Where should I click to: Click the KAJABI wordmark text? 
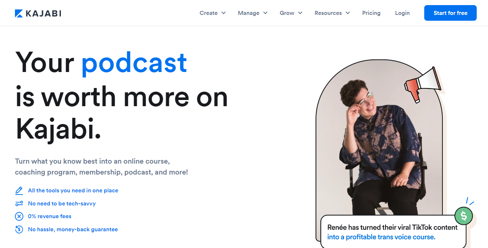pos(43,13)
